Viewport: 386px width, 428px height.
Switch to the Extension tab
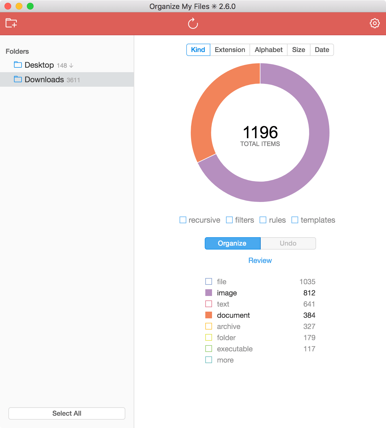230,50
